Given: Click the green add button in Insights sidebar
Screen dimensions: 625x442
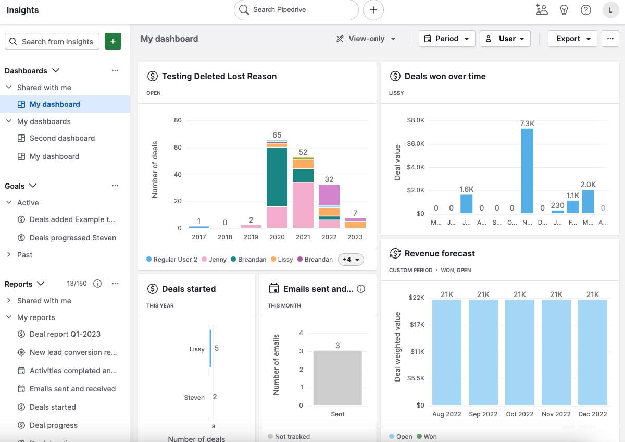Looking at the screenshot, I should tap(113, 41).
